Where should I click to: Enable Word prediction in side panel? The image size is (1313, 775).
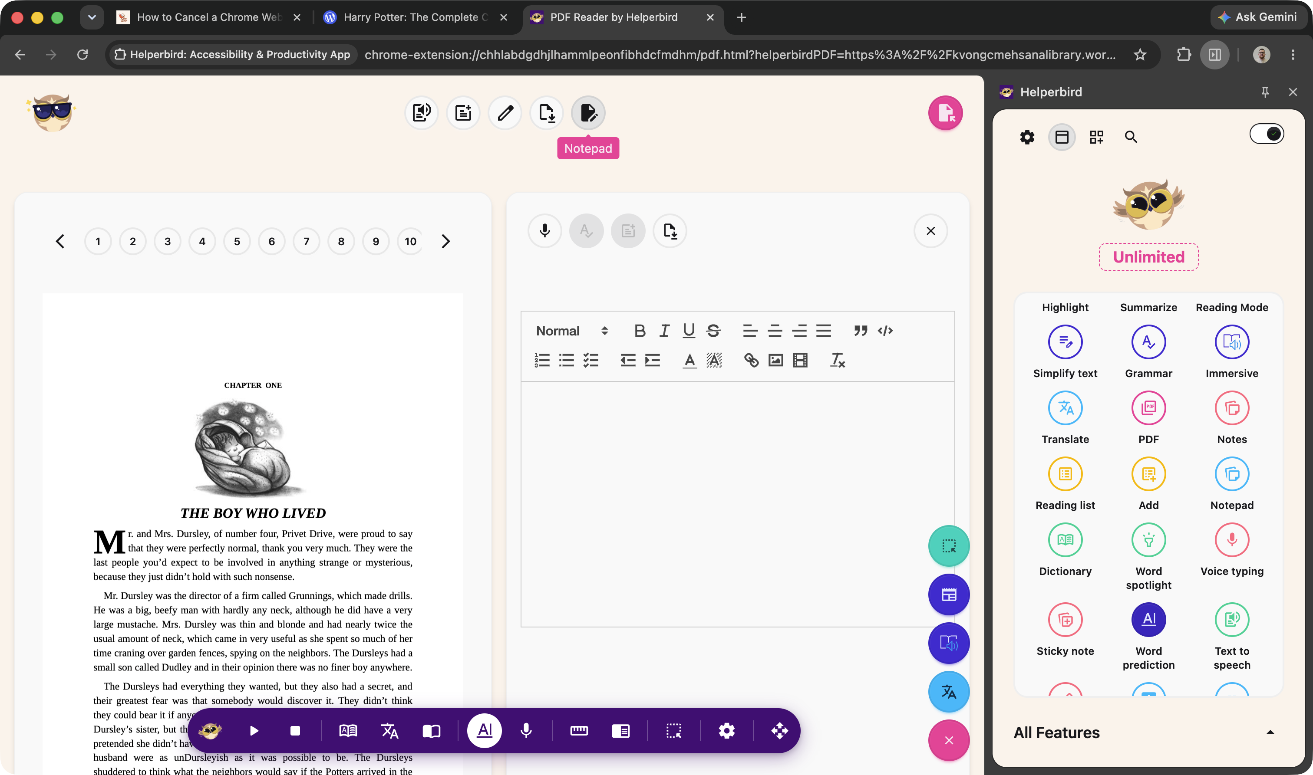click(1148, 620)
